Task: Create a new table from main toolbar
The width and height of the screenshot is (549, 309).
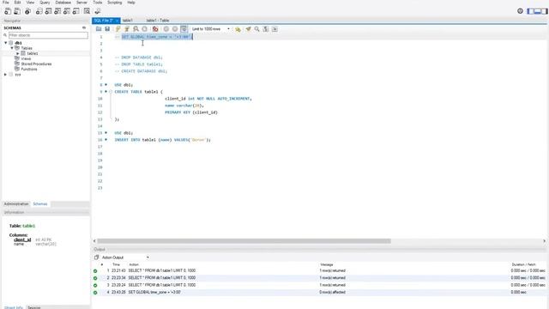Action: click(48, 11)
